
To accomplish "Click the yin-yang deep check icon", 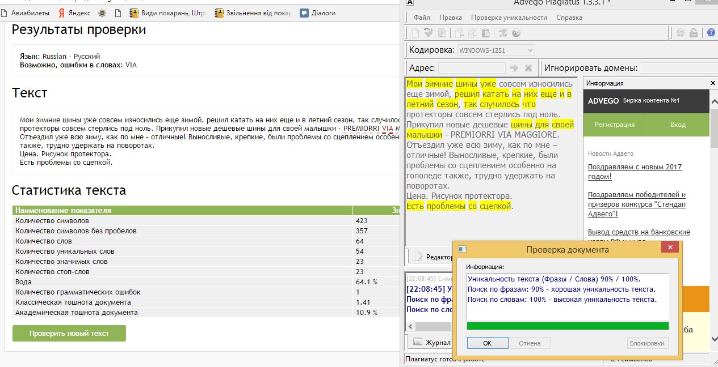I will (x=516, y=33).
